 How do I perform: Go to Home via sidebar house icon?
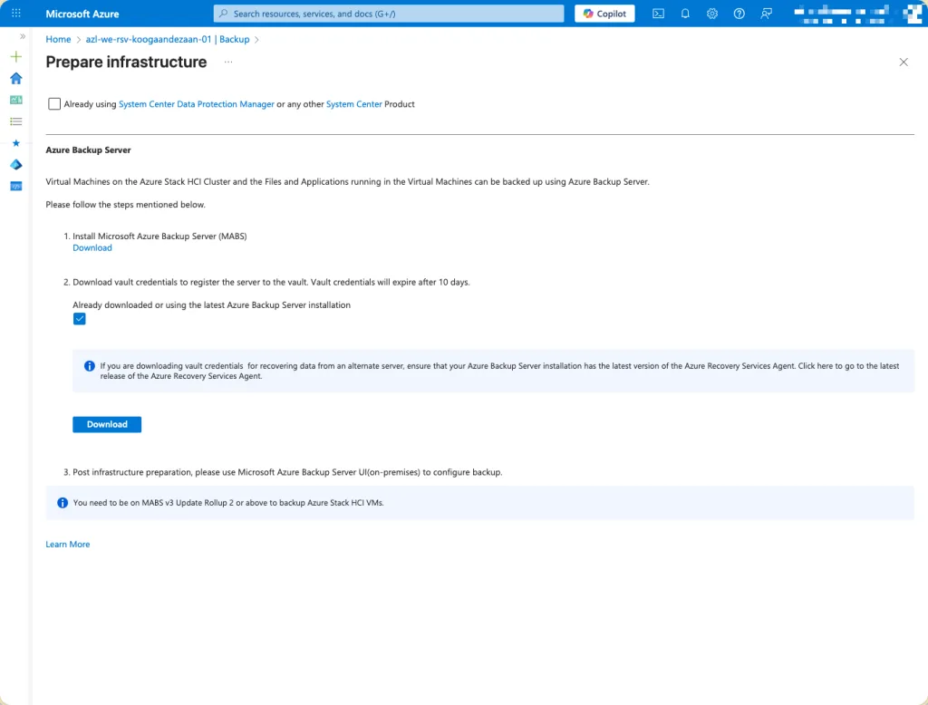pyautogui.click(x=15, y=79)
